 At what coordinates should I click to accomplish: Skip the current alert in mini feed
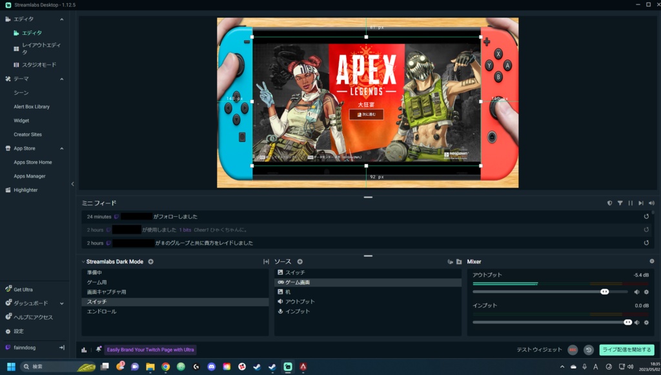[641, 203]
